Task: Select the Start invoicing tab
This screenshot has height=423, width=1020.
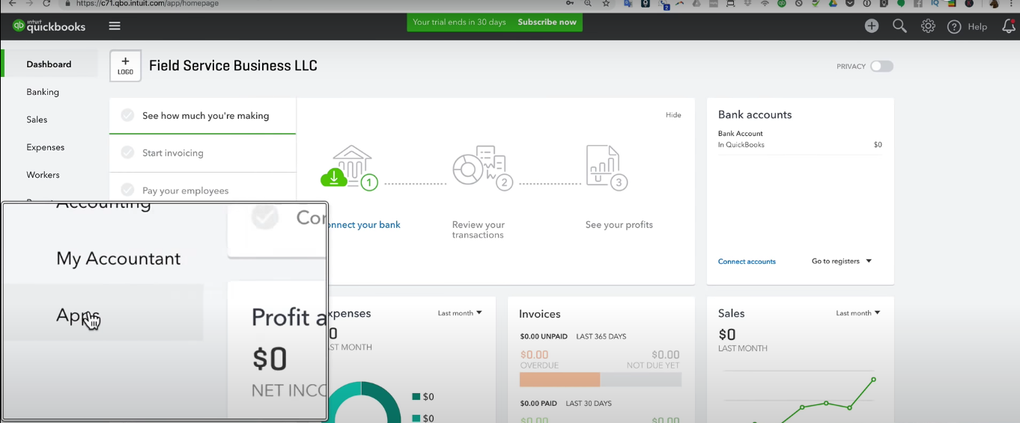Action: (x=202, y=153)
